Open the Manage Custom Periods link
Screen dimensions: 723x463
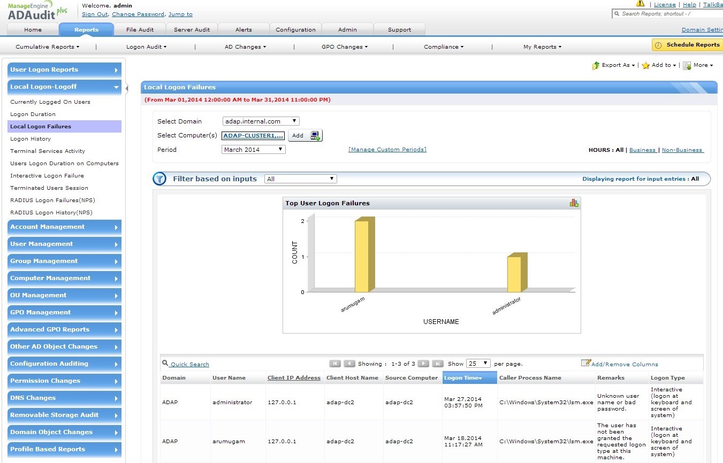click(x=387, y=150)
